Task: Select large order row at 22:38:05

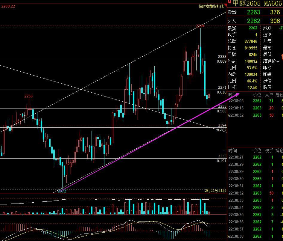Action: coord(255,101)
